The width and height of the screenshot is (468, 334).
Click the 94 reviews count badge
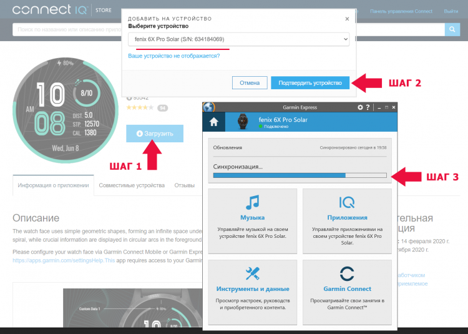163,108
